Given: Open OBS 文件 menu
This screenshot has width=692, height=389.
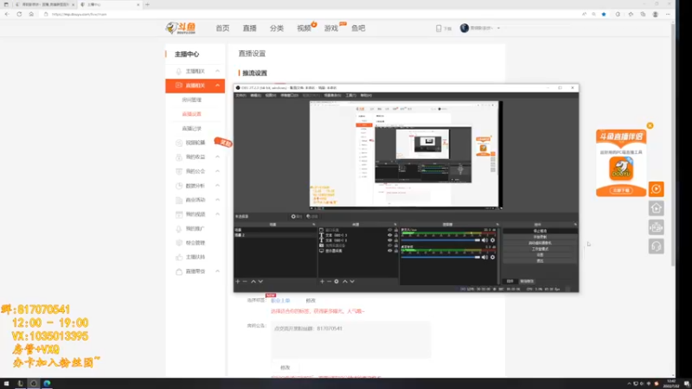Looking at the screenshot, I should click(x=241, y=95).
